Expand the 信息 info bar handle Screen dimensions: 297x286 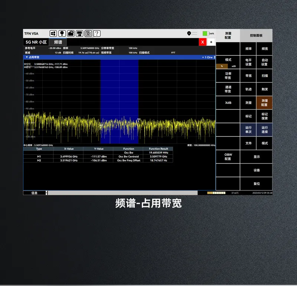pos(46,193)
